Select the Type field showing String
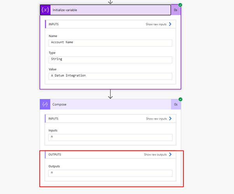Screen dimensions: 234x194 tap(110, 60)
